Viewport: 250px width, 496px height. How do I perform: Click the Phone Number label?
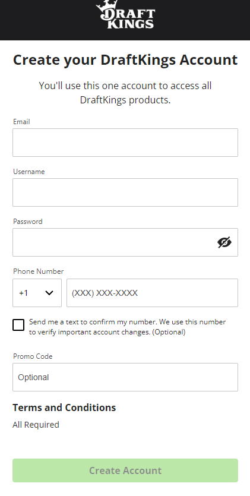(38, 271)
